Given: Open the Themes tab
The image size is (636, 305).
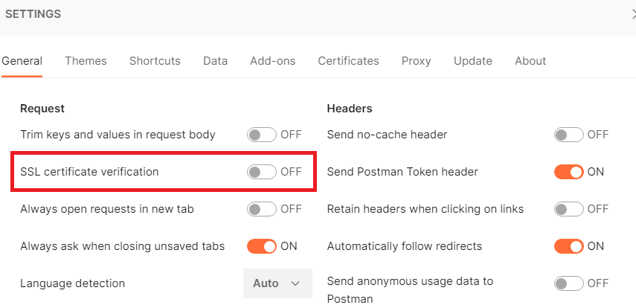Looking at the screenshot, I should tap(86, 61).
